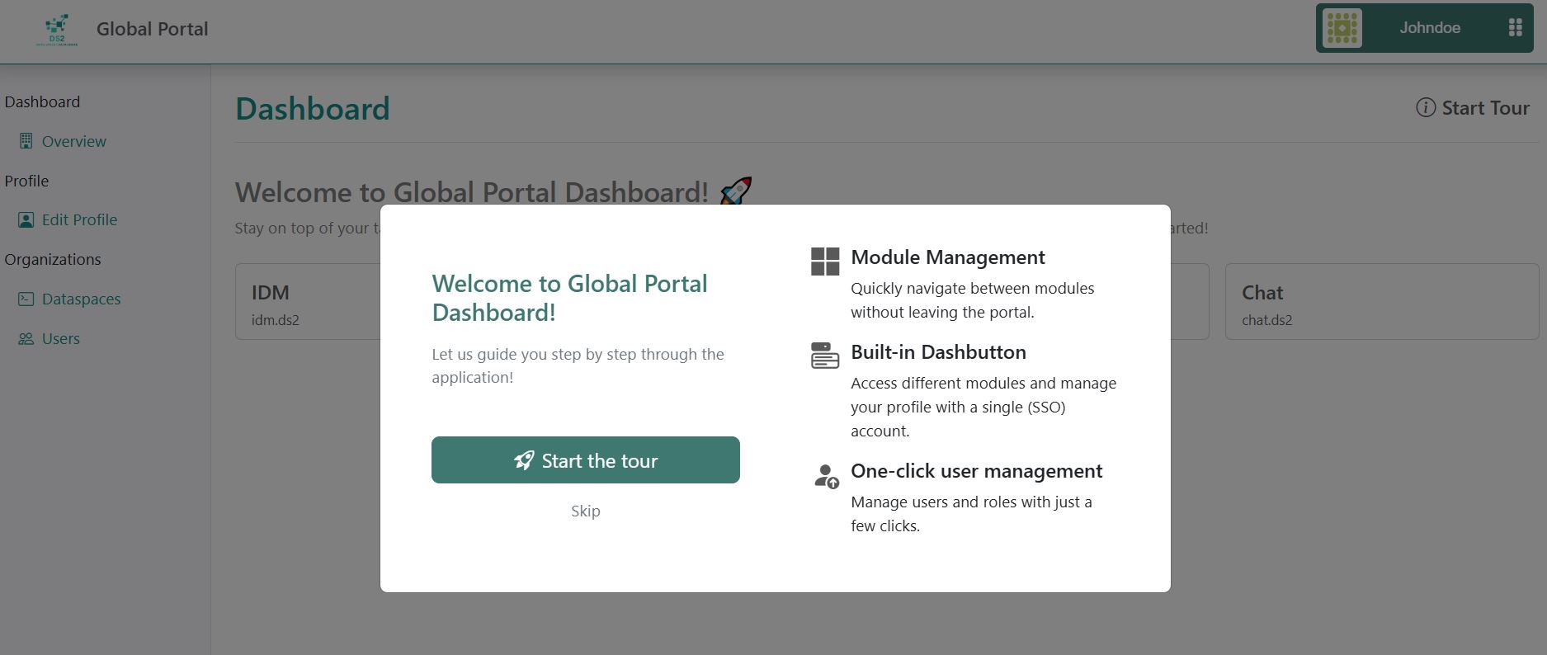Click the Built-in Dashbutton server icon

pos(824,356)
